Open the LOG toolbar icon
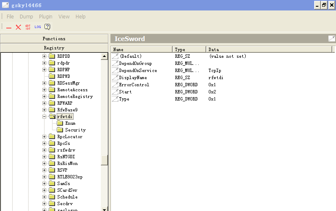This screenshot has height=211, width=336. (x=38, y=27)
